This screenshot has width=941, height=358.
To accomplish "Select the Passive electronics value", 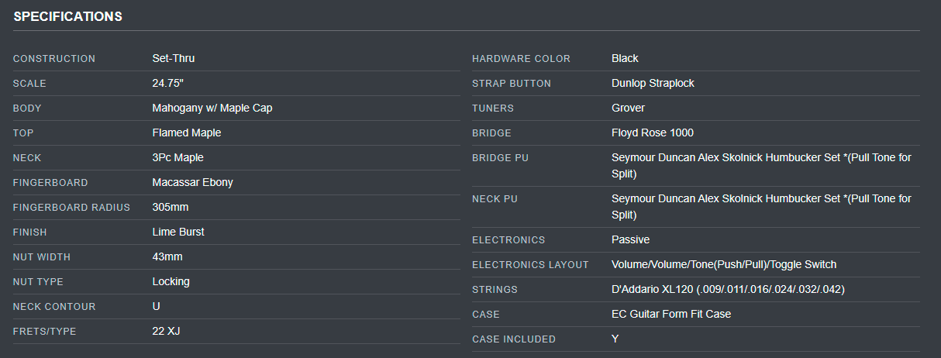I will pos(630,239).
